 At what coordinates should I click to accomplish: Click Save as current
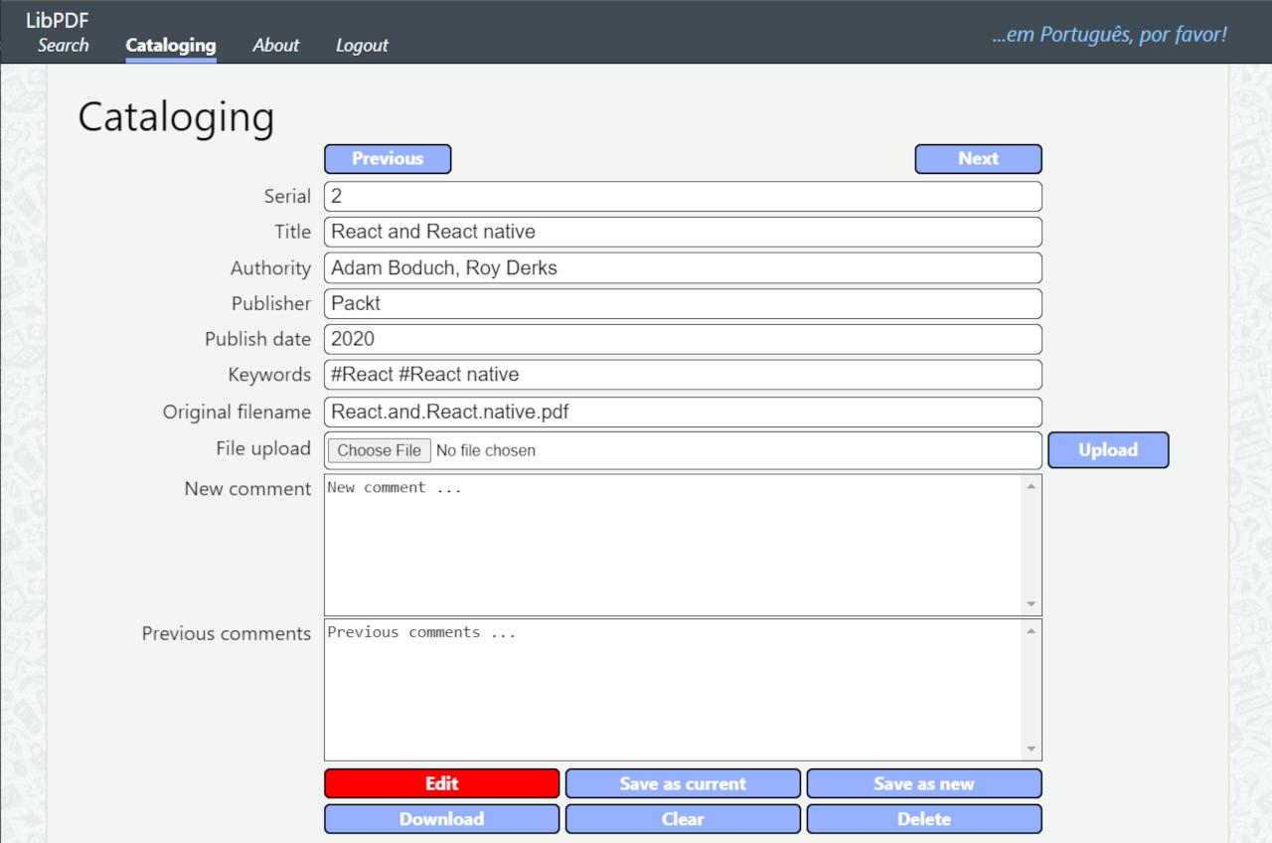click(x=683, y=783)
